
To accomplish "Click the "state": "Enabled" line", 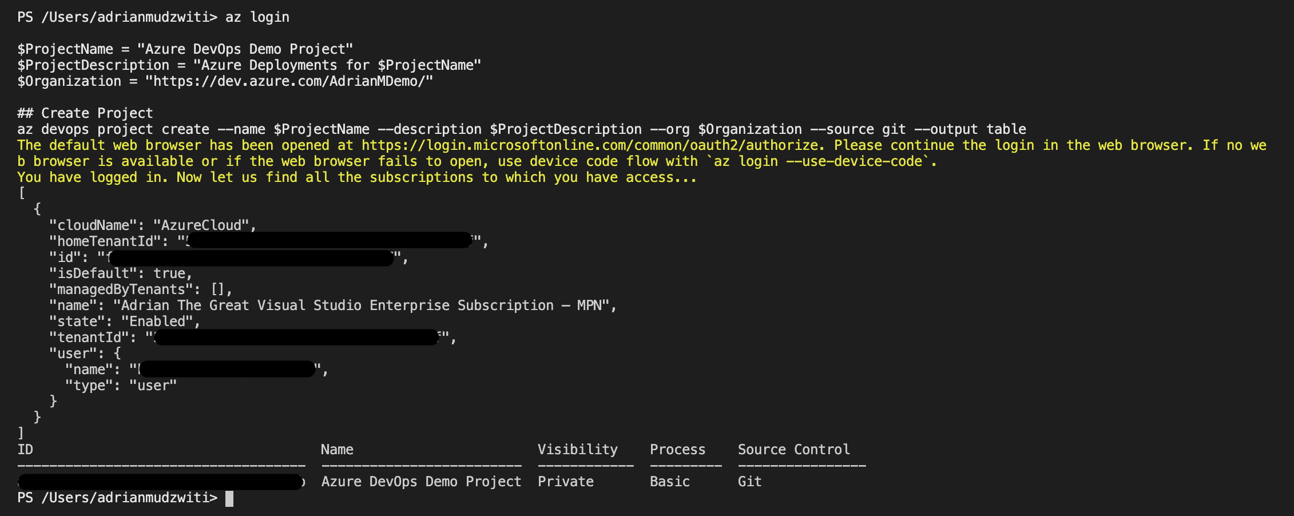I will point(125,321).
